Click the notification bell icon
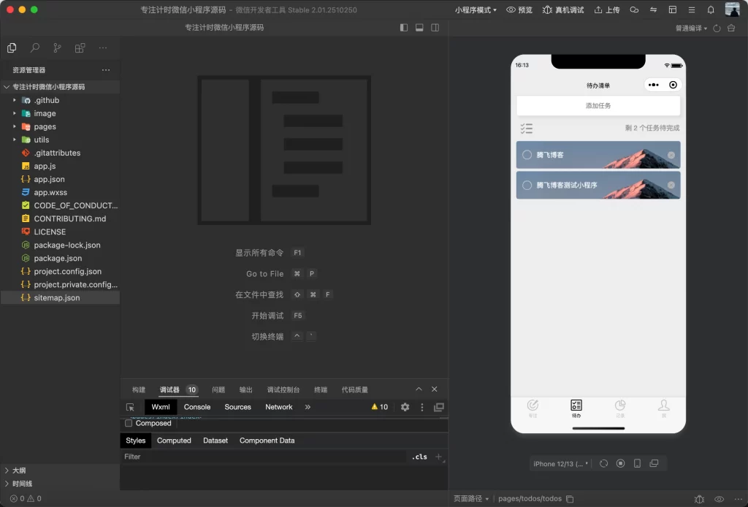This screenshot has width=748, height=507. [x=710, y=9]
